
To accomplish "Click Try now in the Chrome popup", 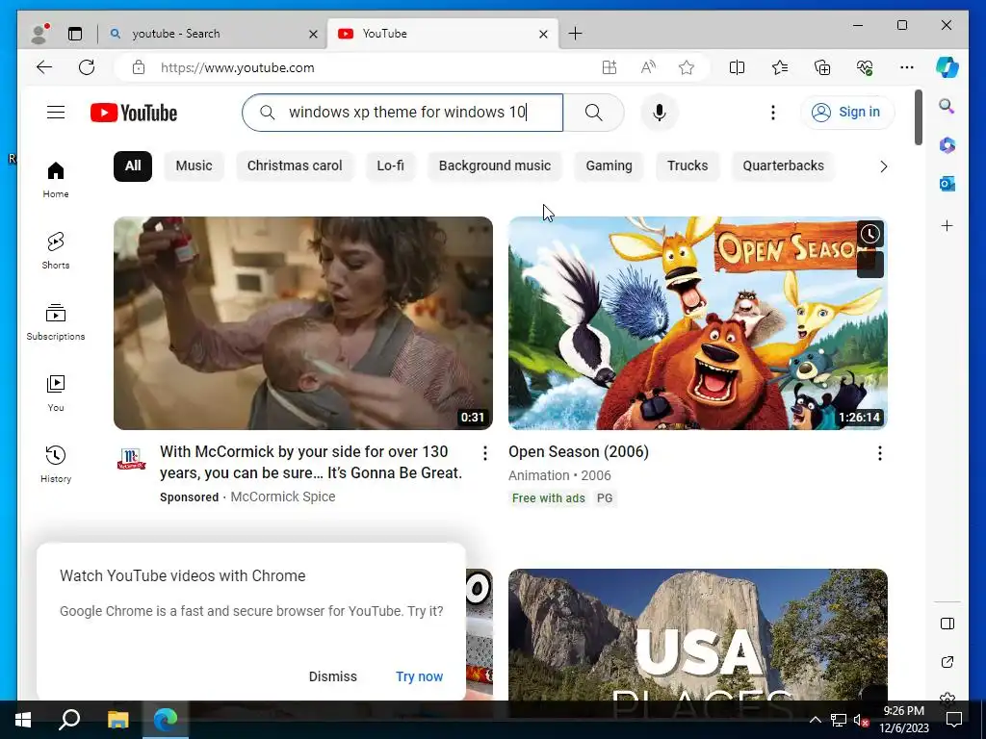I will [x=420, y=676].
